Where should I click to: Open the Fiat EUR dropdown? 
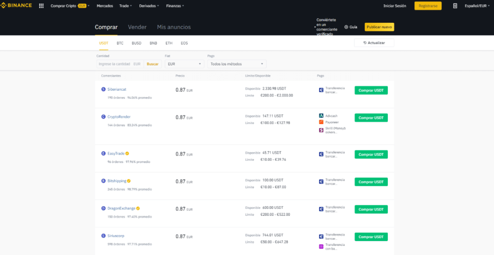pyautogui.click(x=185, y=64)
